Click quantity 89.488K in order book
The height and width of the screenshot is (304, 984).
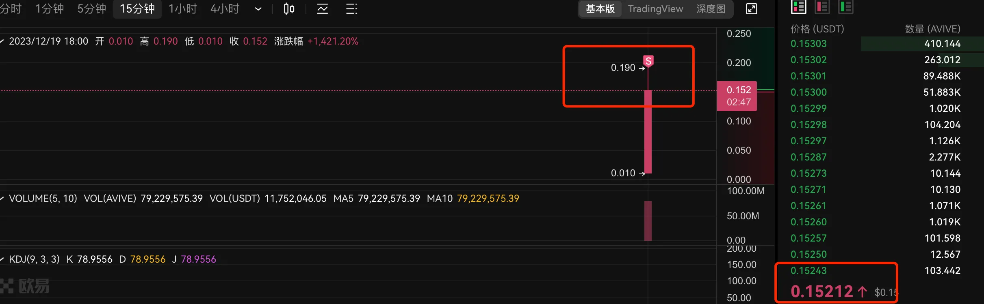click(942, 76)
